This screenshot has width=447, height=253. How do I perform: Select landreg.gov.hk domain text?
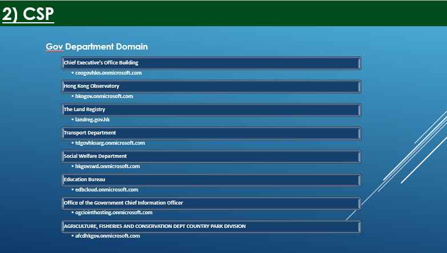tap(92, 120)
